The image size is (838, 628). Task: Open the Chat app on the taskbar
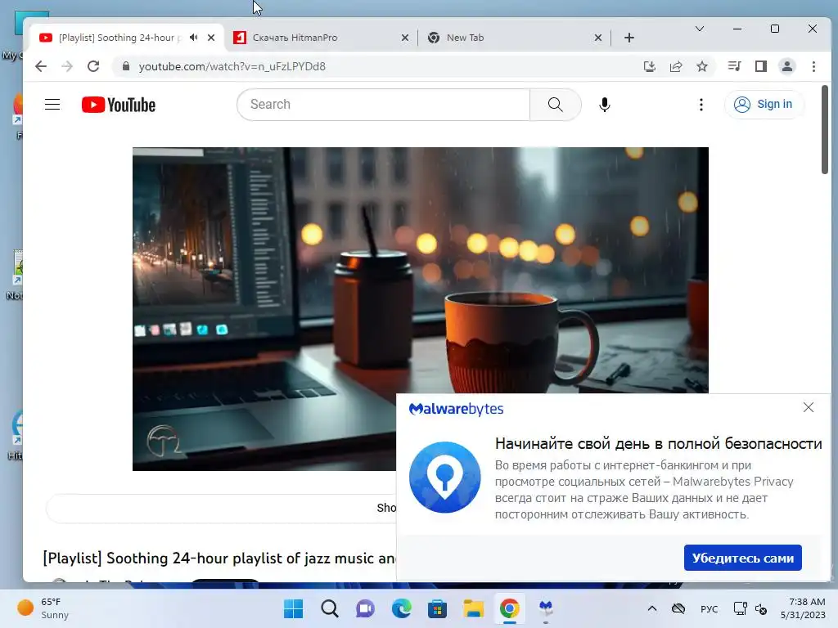click(366, 608)
